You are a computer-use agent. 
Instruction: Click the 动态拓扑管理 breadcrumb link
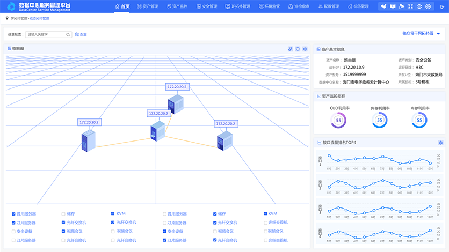[40, 18]
